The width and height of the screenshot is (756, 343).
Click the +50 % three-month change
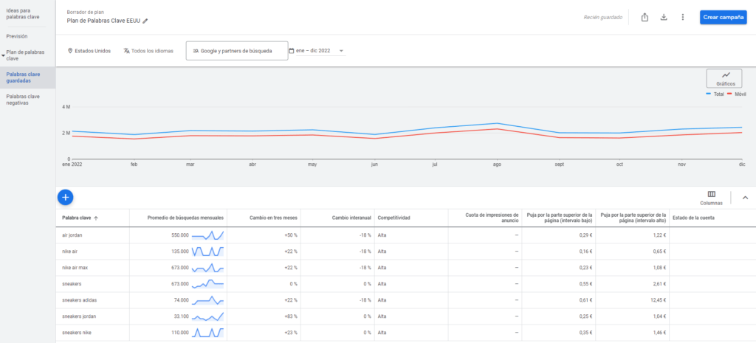(x=291, y=235)
